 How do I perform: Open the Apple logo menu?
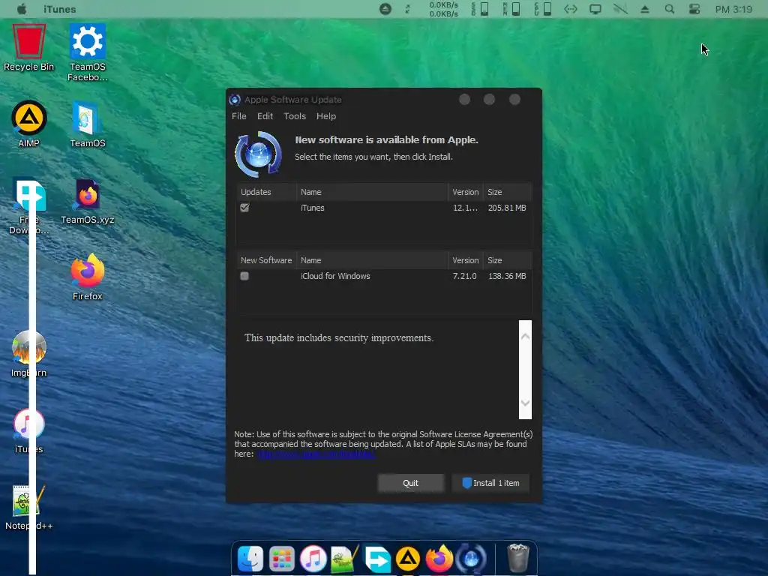tap(22, 9)
